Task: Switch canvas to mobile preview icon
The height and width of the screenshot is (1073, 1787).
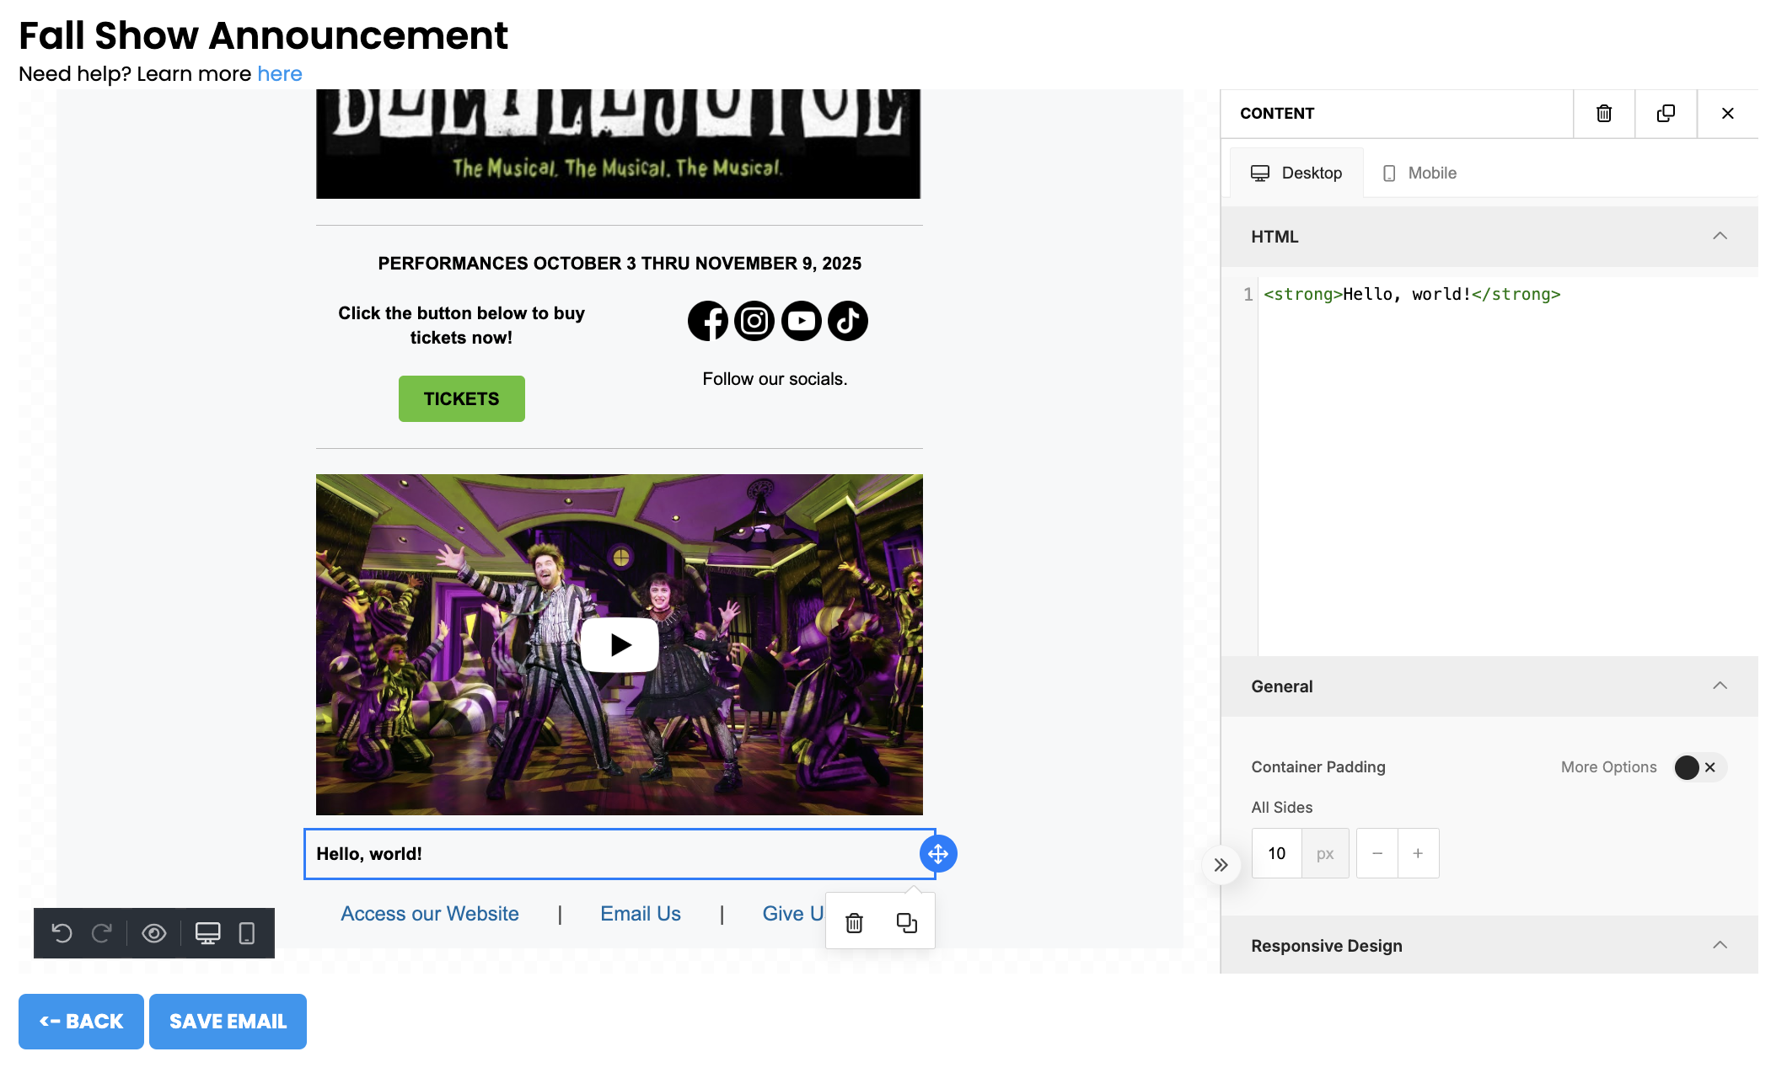Action: 247,933
